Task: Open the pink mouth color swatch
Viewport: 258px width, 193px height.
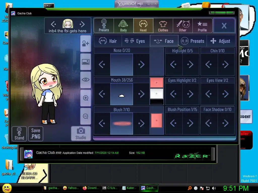Action: coord(157,82)
